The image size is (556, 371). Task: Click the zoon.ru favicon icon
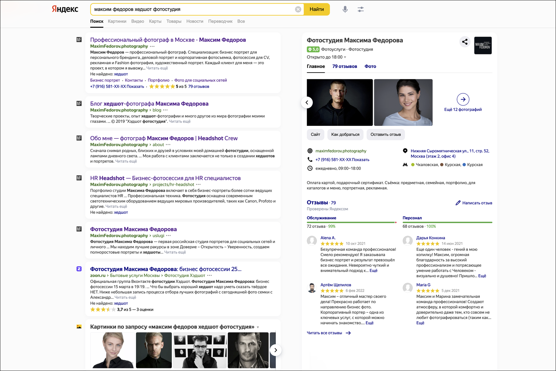pos(79,269)
